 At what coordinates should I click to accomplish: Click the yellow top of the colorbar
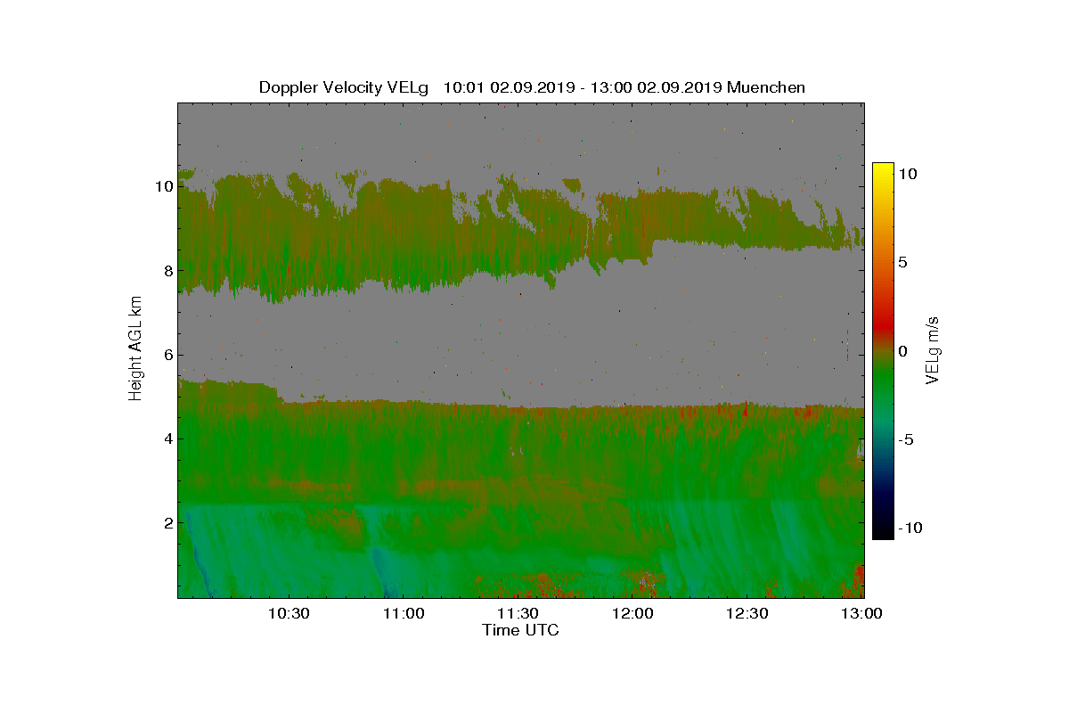(883, 169)
